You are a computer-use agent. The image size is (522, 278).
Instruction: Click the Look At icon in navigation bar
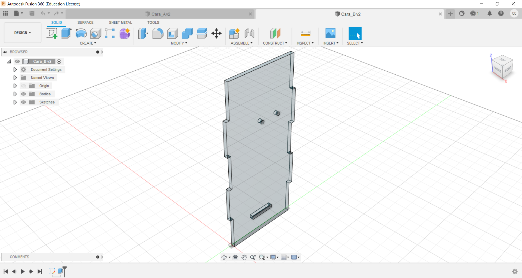tap(235, 257)
